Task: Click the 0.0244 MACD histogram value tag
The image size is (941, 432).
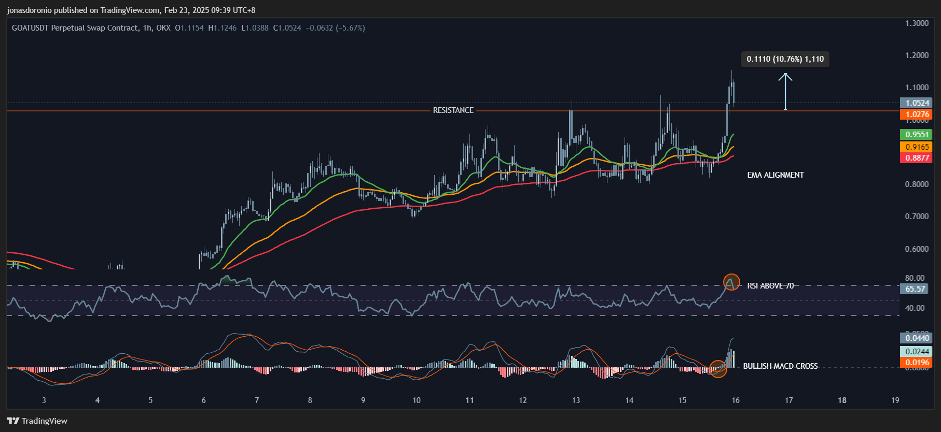Action: pyautogui.click(x=916, y=352)
